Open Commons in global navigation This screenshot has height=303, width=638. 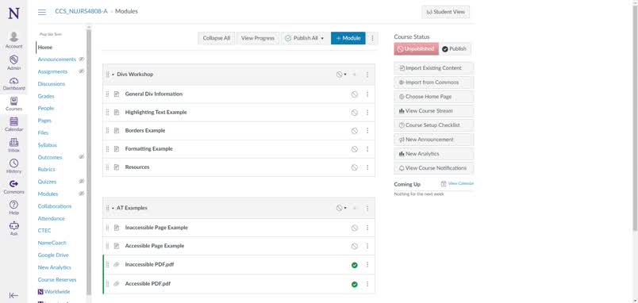point(13,186)
